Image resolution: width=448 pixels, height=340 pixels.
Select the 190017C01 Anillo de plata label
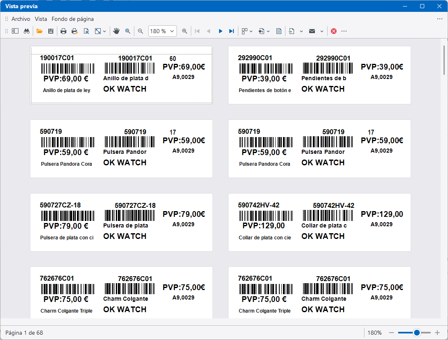pos(122,75)
